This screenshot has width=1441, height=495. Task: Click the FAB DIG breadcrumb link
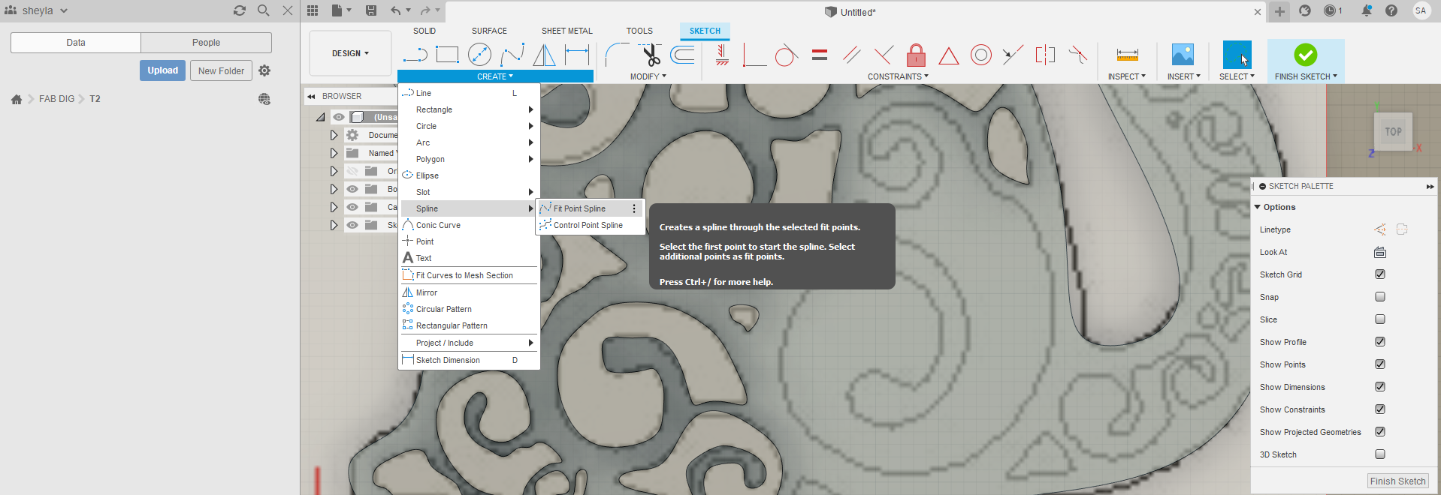[x=57, y=99]
